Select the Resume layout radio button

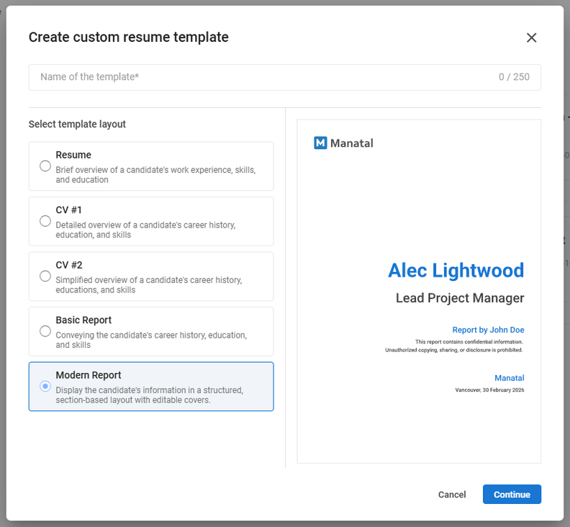(x=45, y=166)
